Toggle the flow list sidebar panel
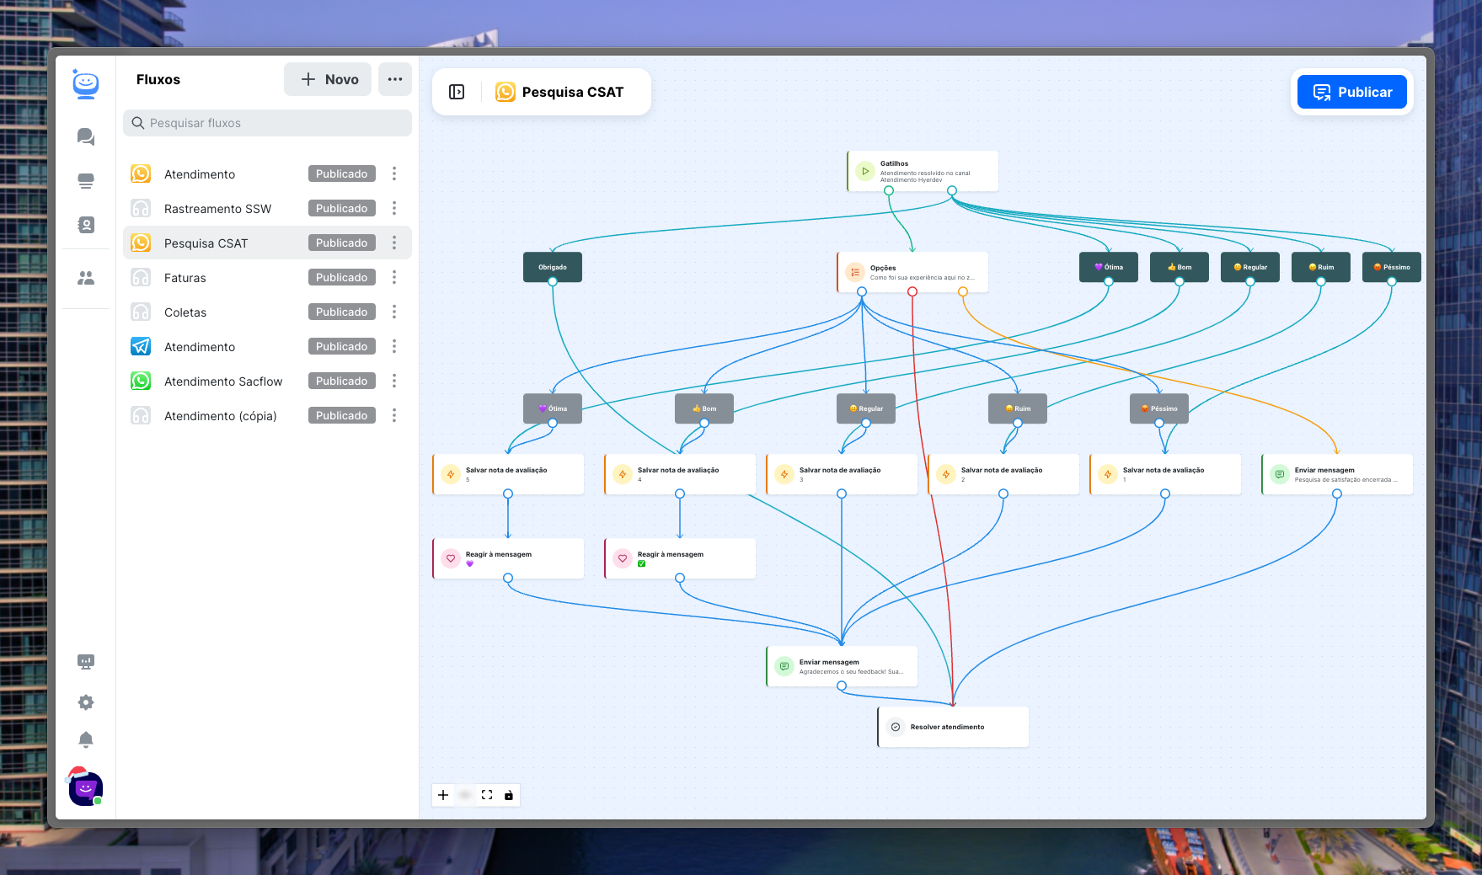 (457, 92)
